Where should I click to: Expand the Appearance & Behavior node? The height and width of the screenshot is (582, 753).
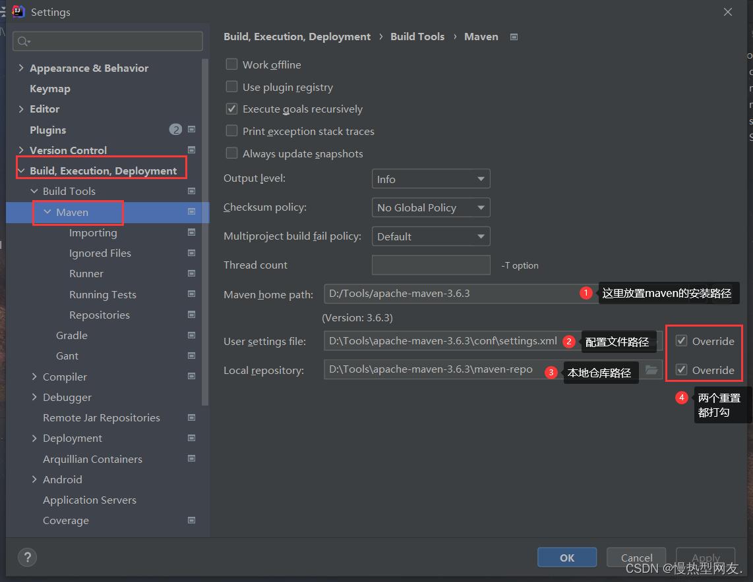point(21,68)
